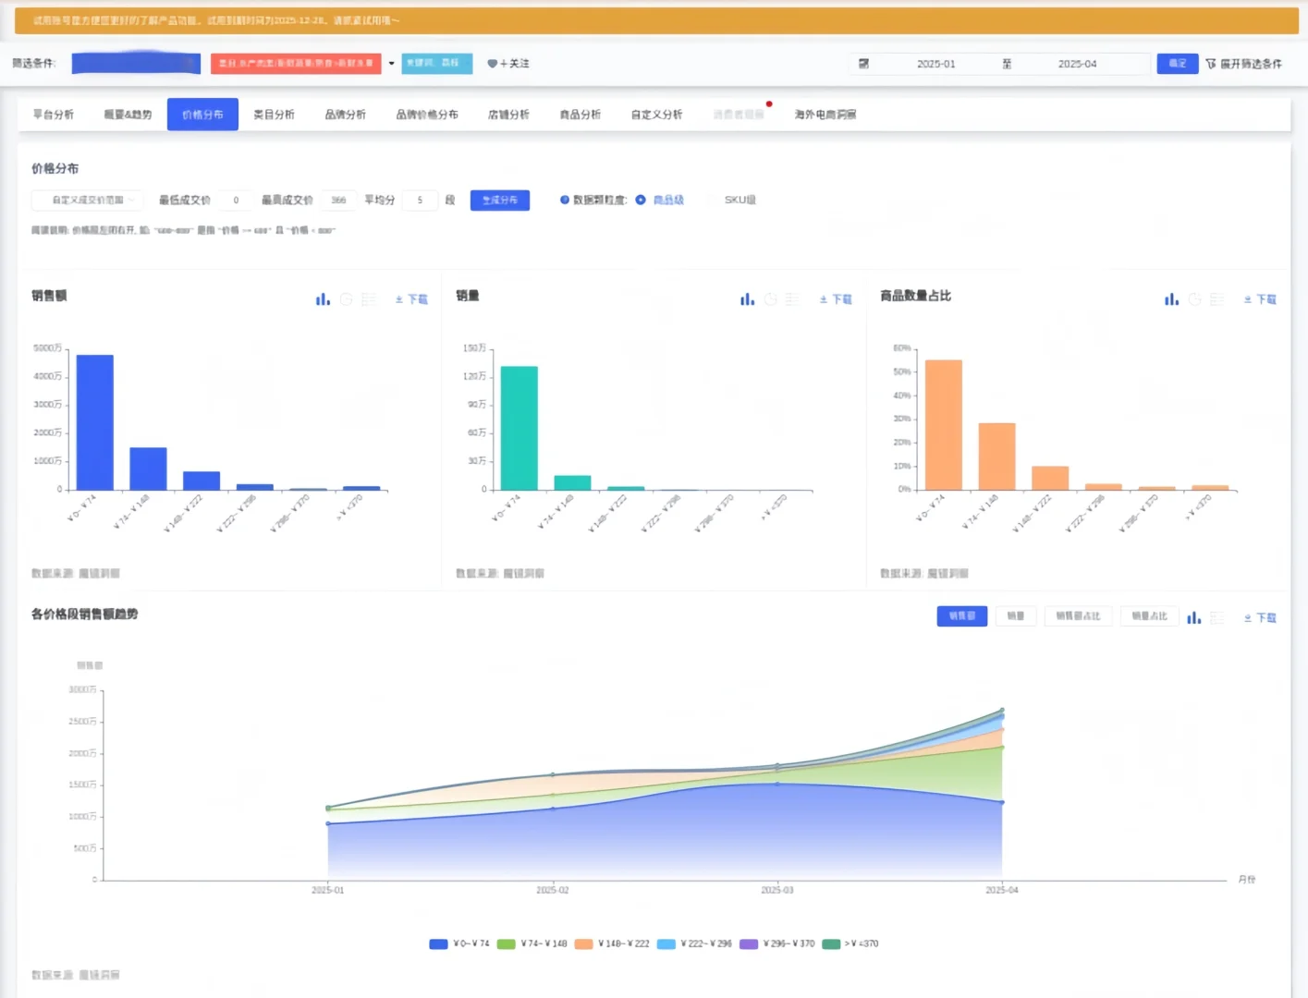Download the 销量 chart data
This screenshot has width=1308, height=998.
[836, 299]
